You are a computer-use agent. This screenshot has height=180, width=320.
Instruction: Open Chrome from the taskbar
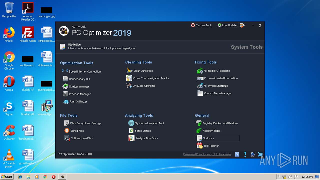45,177
